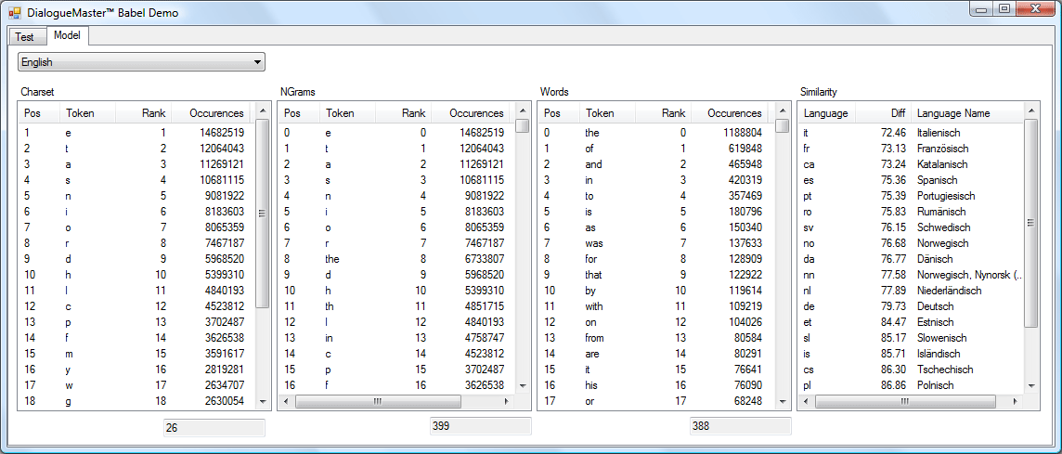Select Words row with token 'was'
1062x454 pixels.
pos(657,243)
